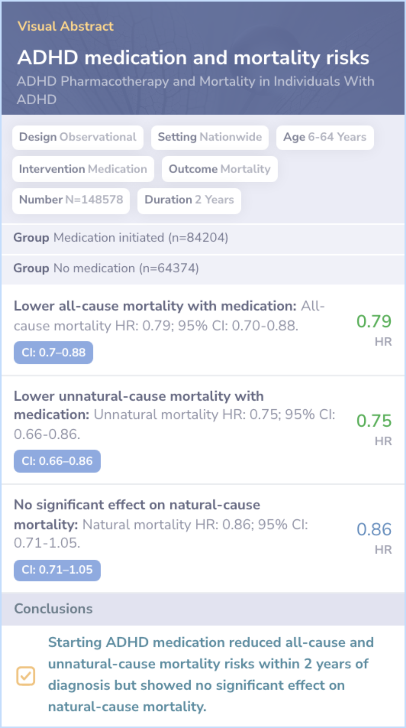Click the CI: 0.7–0.88 badge
Screen dimensions: 406x728
53,353
